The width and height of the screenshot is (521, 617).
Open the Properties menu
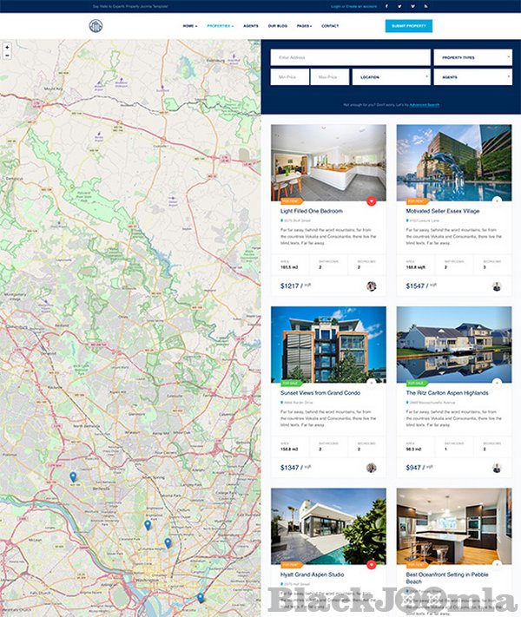(x=220, y=26)
